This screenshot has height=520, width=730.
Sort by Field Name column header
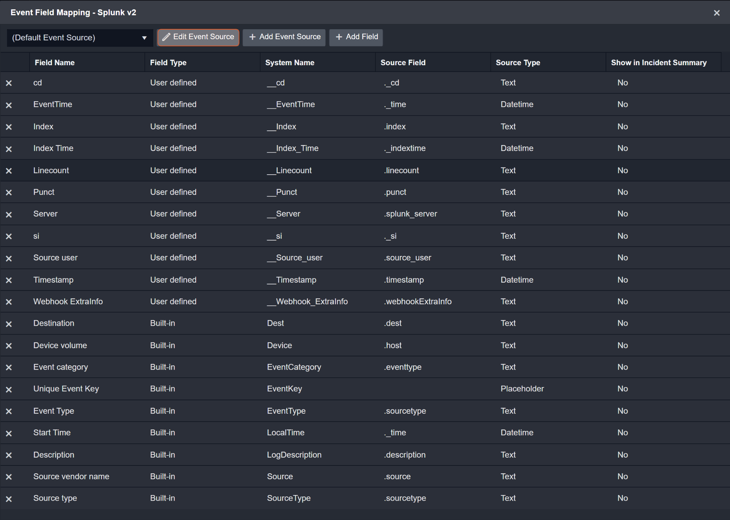point(55,63)
